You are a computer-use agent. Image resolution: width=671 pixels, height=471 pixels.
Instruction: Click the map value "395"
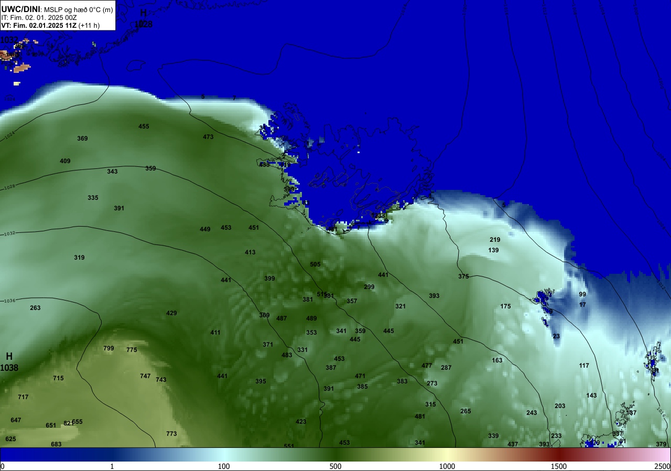click(x=261, y=381)
